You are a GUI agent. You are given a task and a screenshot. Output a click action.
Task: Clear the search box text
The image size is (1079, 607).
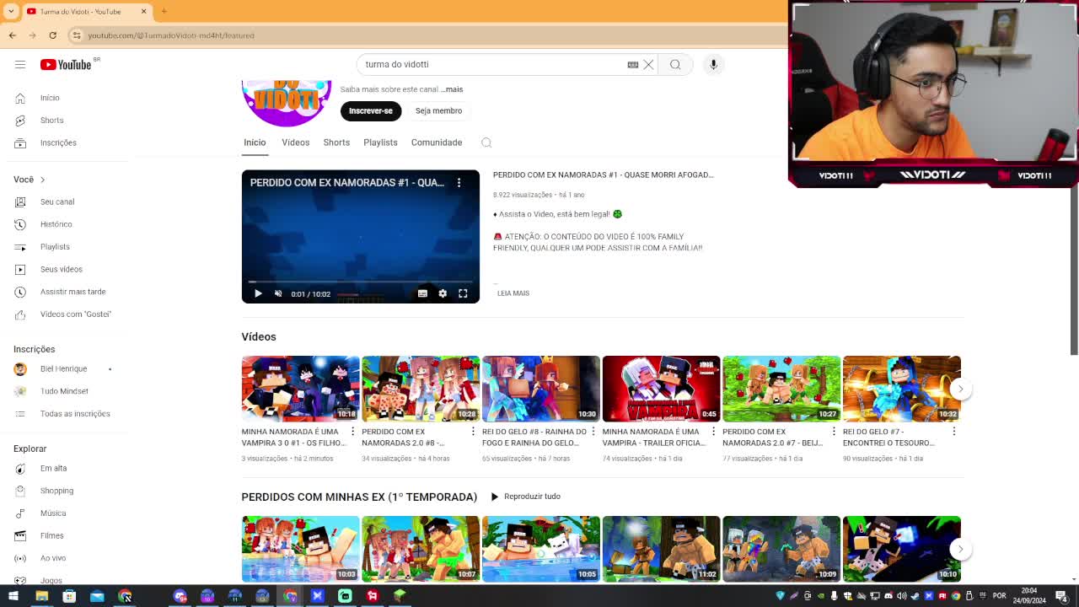[648, 64]
